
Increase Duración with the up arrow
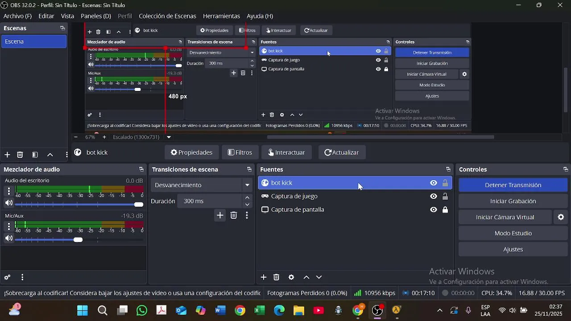pyautogui.click(x=247, y=198)
